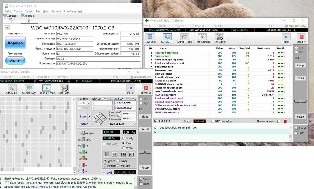Open SMART Logs in Victoria SMART table window
The height and width of the screenshot is (189, 314).
tap(184, 38)
